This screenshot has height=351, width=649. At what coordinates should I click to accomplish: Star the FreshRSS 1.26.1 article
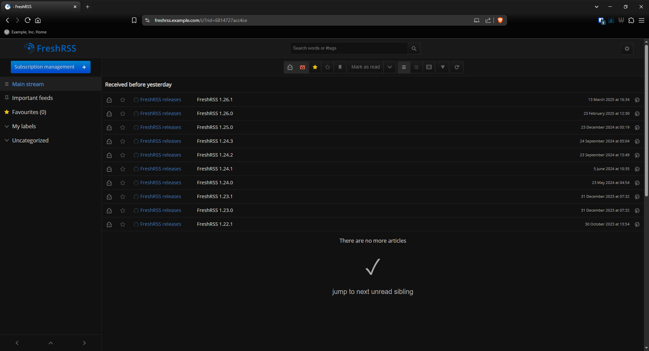(x=123, y=100)
